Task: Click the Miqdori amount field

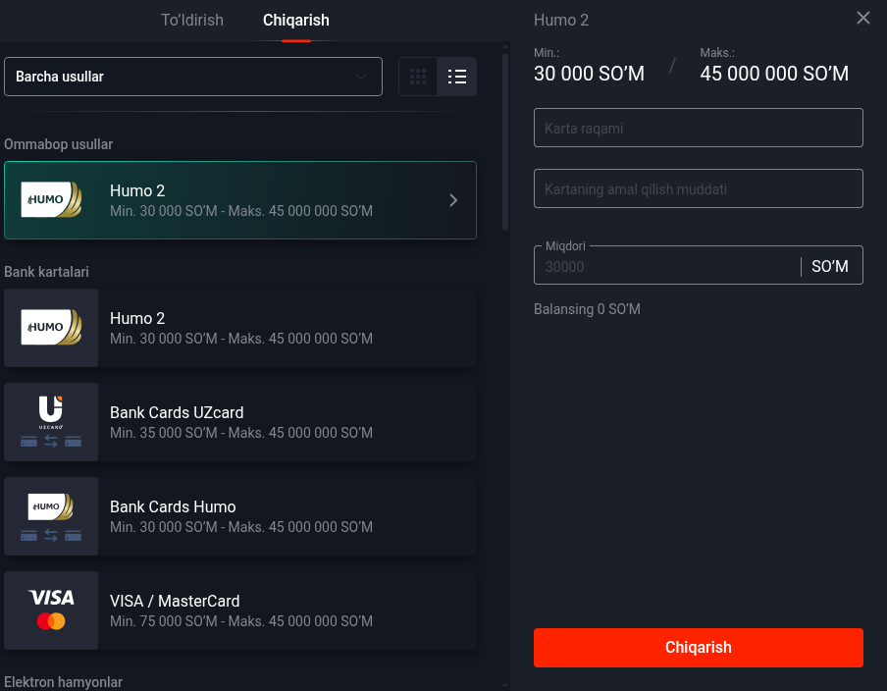Action: (x=667, y=266)
